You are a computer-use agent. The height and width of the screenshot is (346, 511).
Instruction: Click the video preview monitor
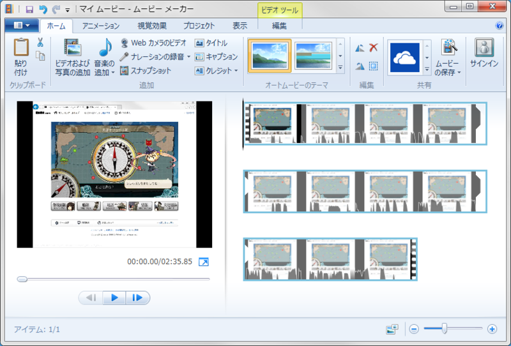pos(114,174)
